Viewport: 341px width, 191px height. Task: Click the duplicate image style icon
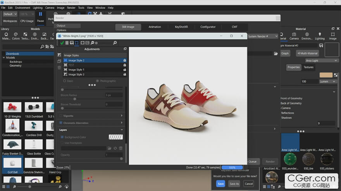pos(59,61)
